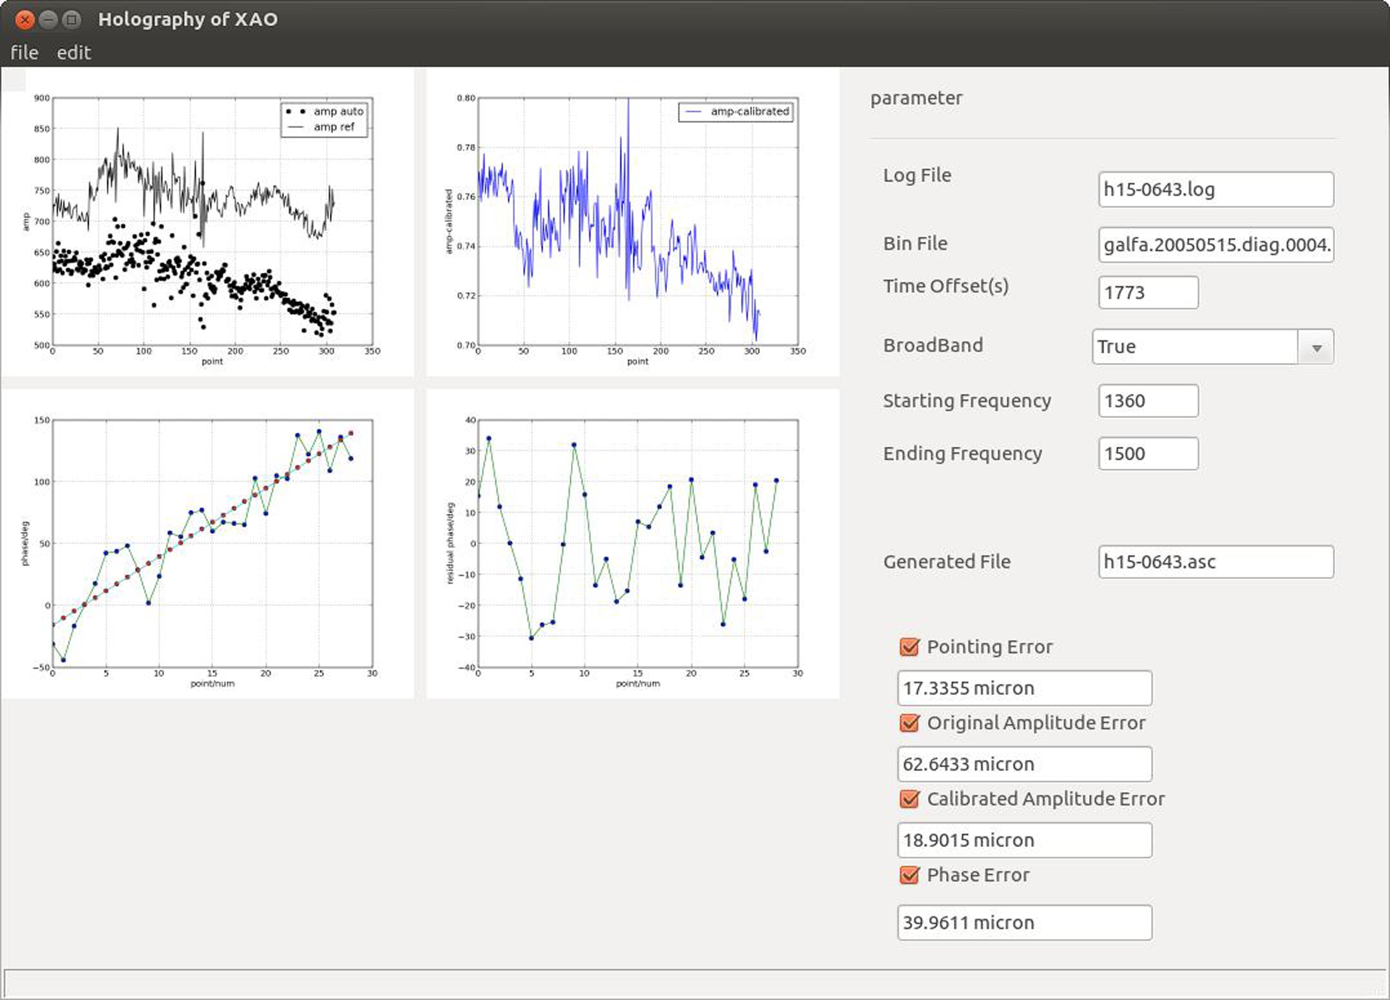Image resolution: width=1390 pixels, height=1000 pixels.
Task: Expand the BroadBand dropdown arrow
Action: [x=1316, y=347]
